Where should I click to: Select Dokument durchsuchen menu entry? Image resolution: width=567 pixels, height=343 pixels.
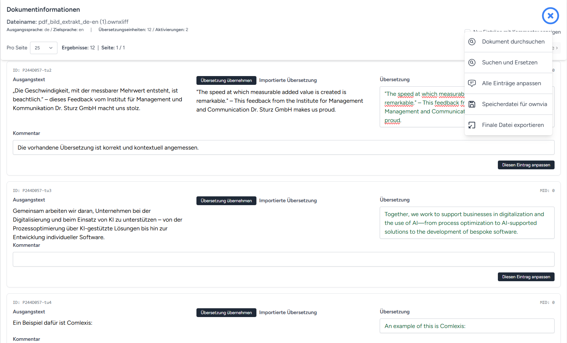click(508, 42)
